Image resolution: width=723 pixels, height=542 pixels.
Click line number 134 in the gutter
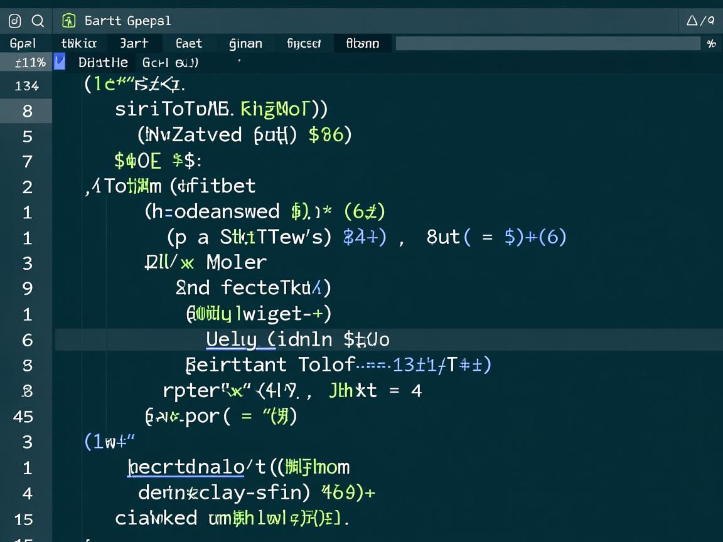[26, 85]
